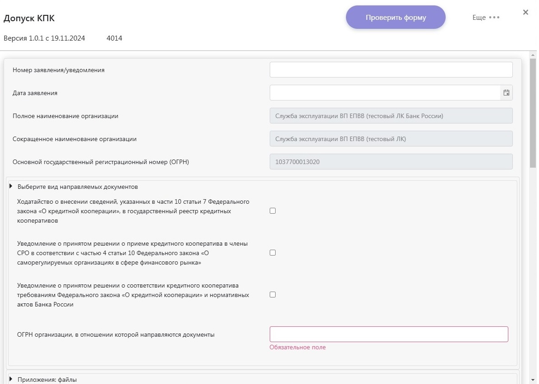The image size is (539, 384).
Task: Select the Сокращенное наименование организации field
Action: pos(391,139)
